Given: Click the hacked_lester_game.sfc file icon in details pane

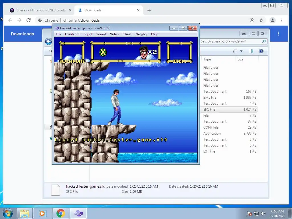Looking at the screenshot, I should tap(56, 190).
